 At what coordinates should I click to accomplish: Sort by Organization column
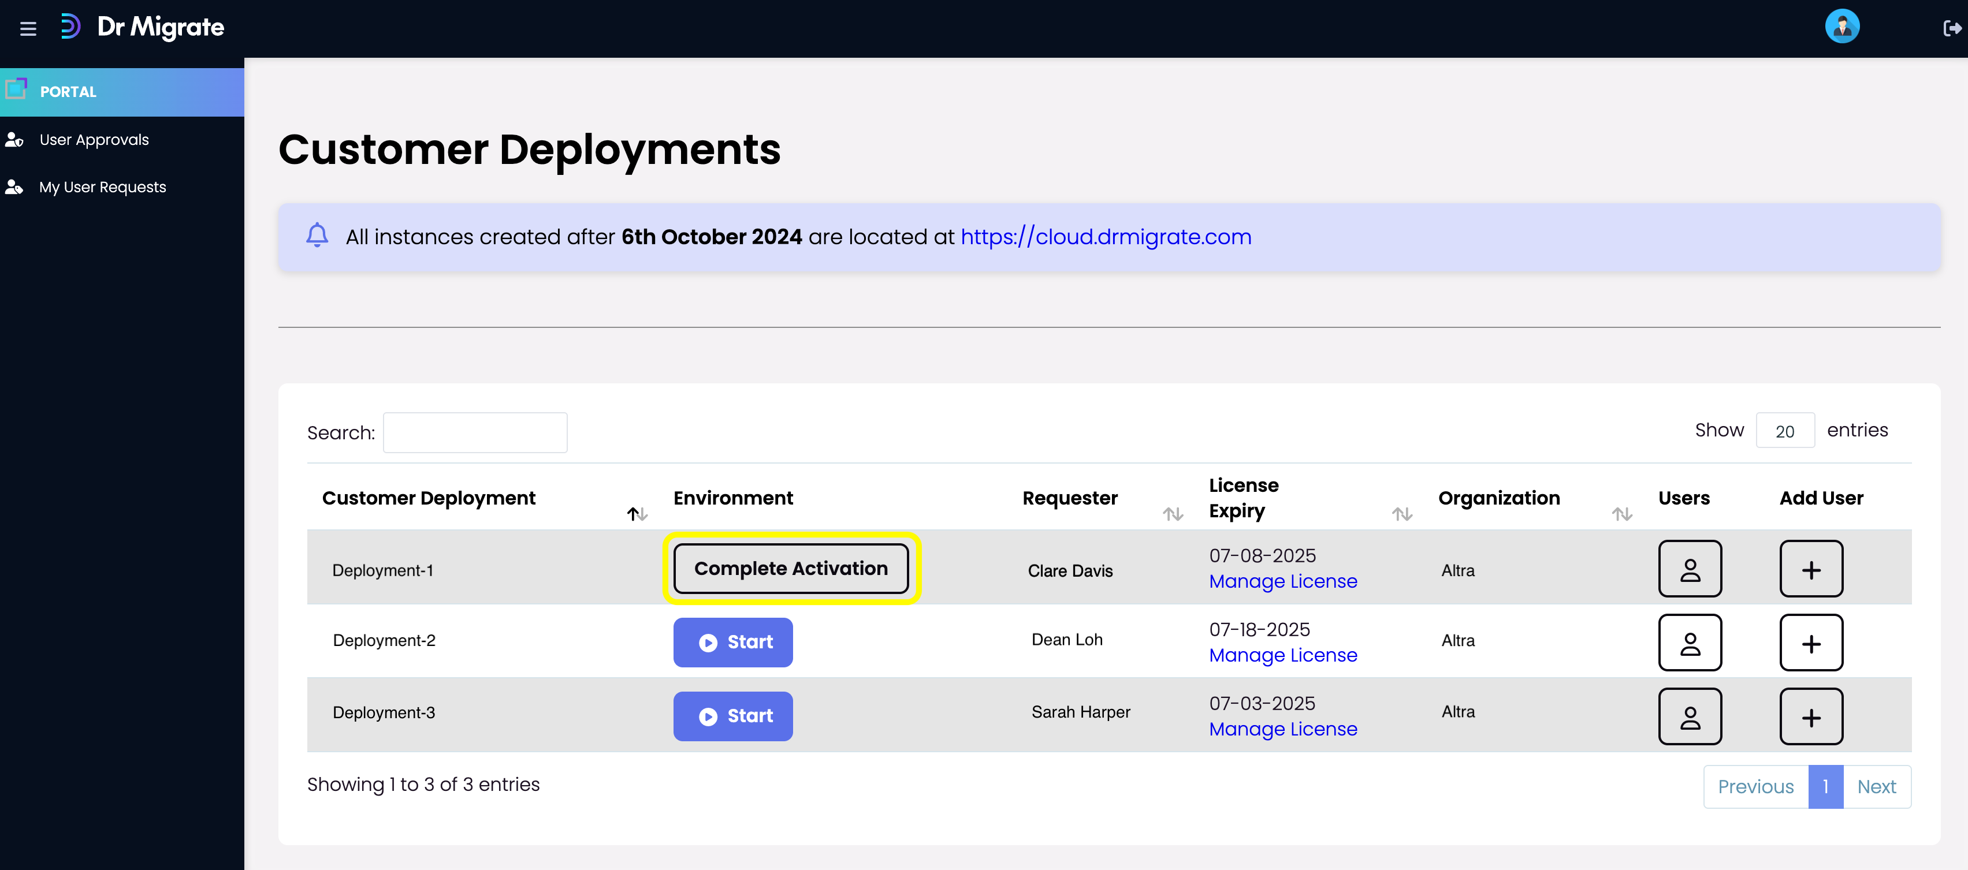[1622, 514]
